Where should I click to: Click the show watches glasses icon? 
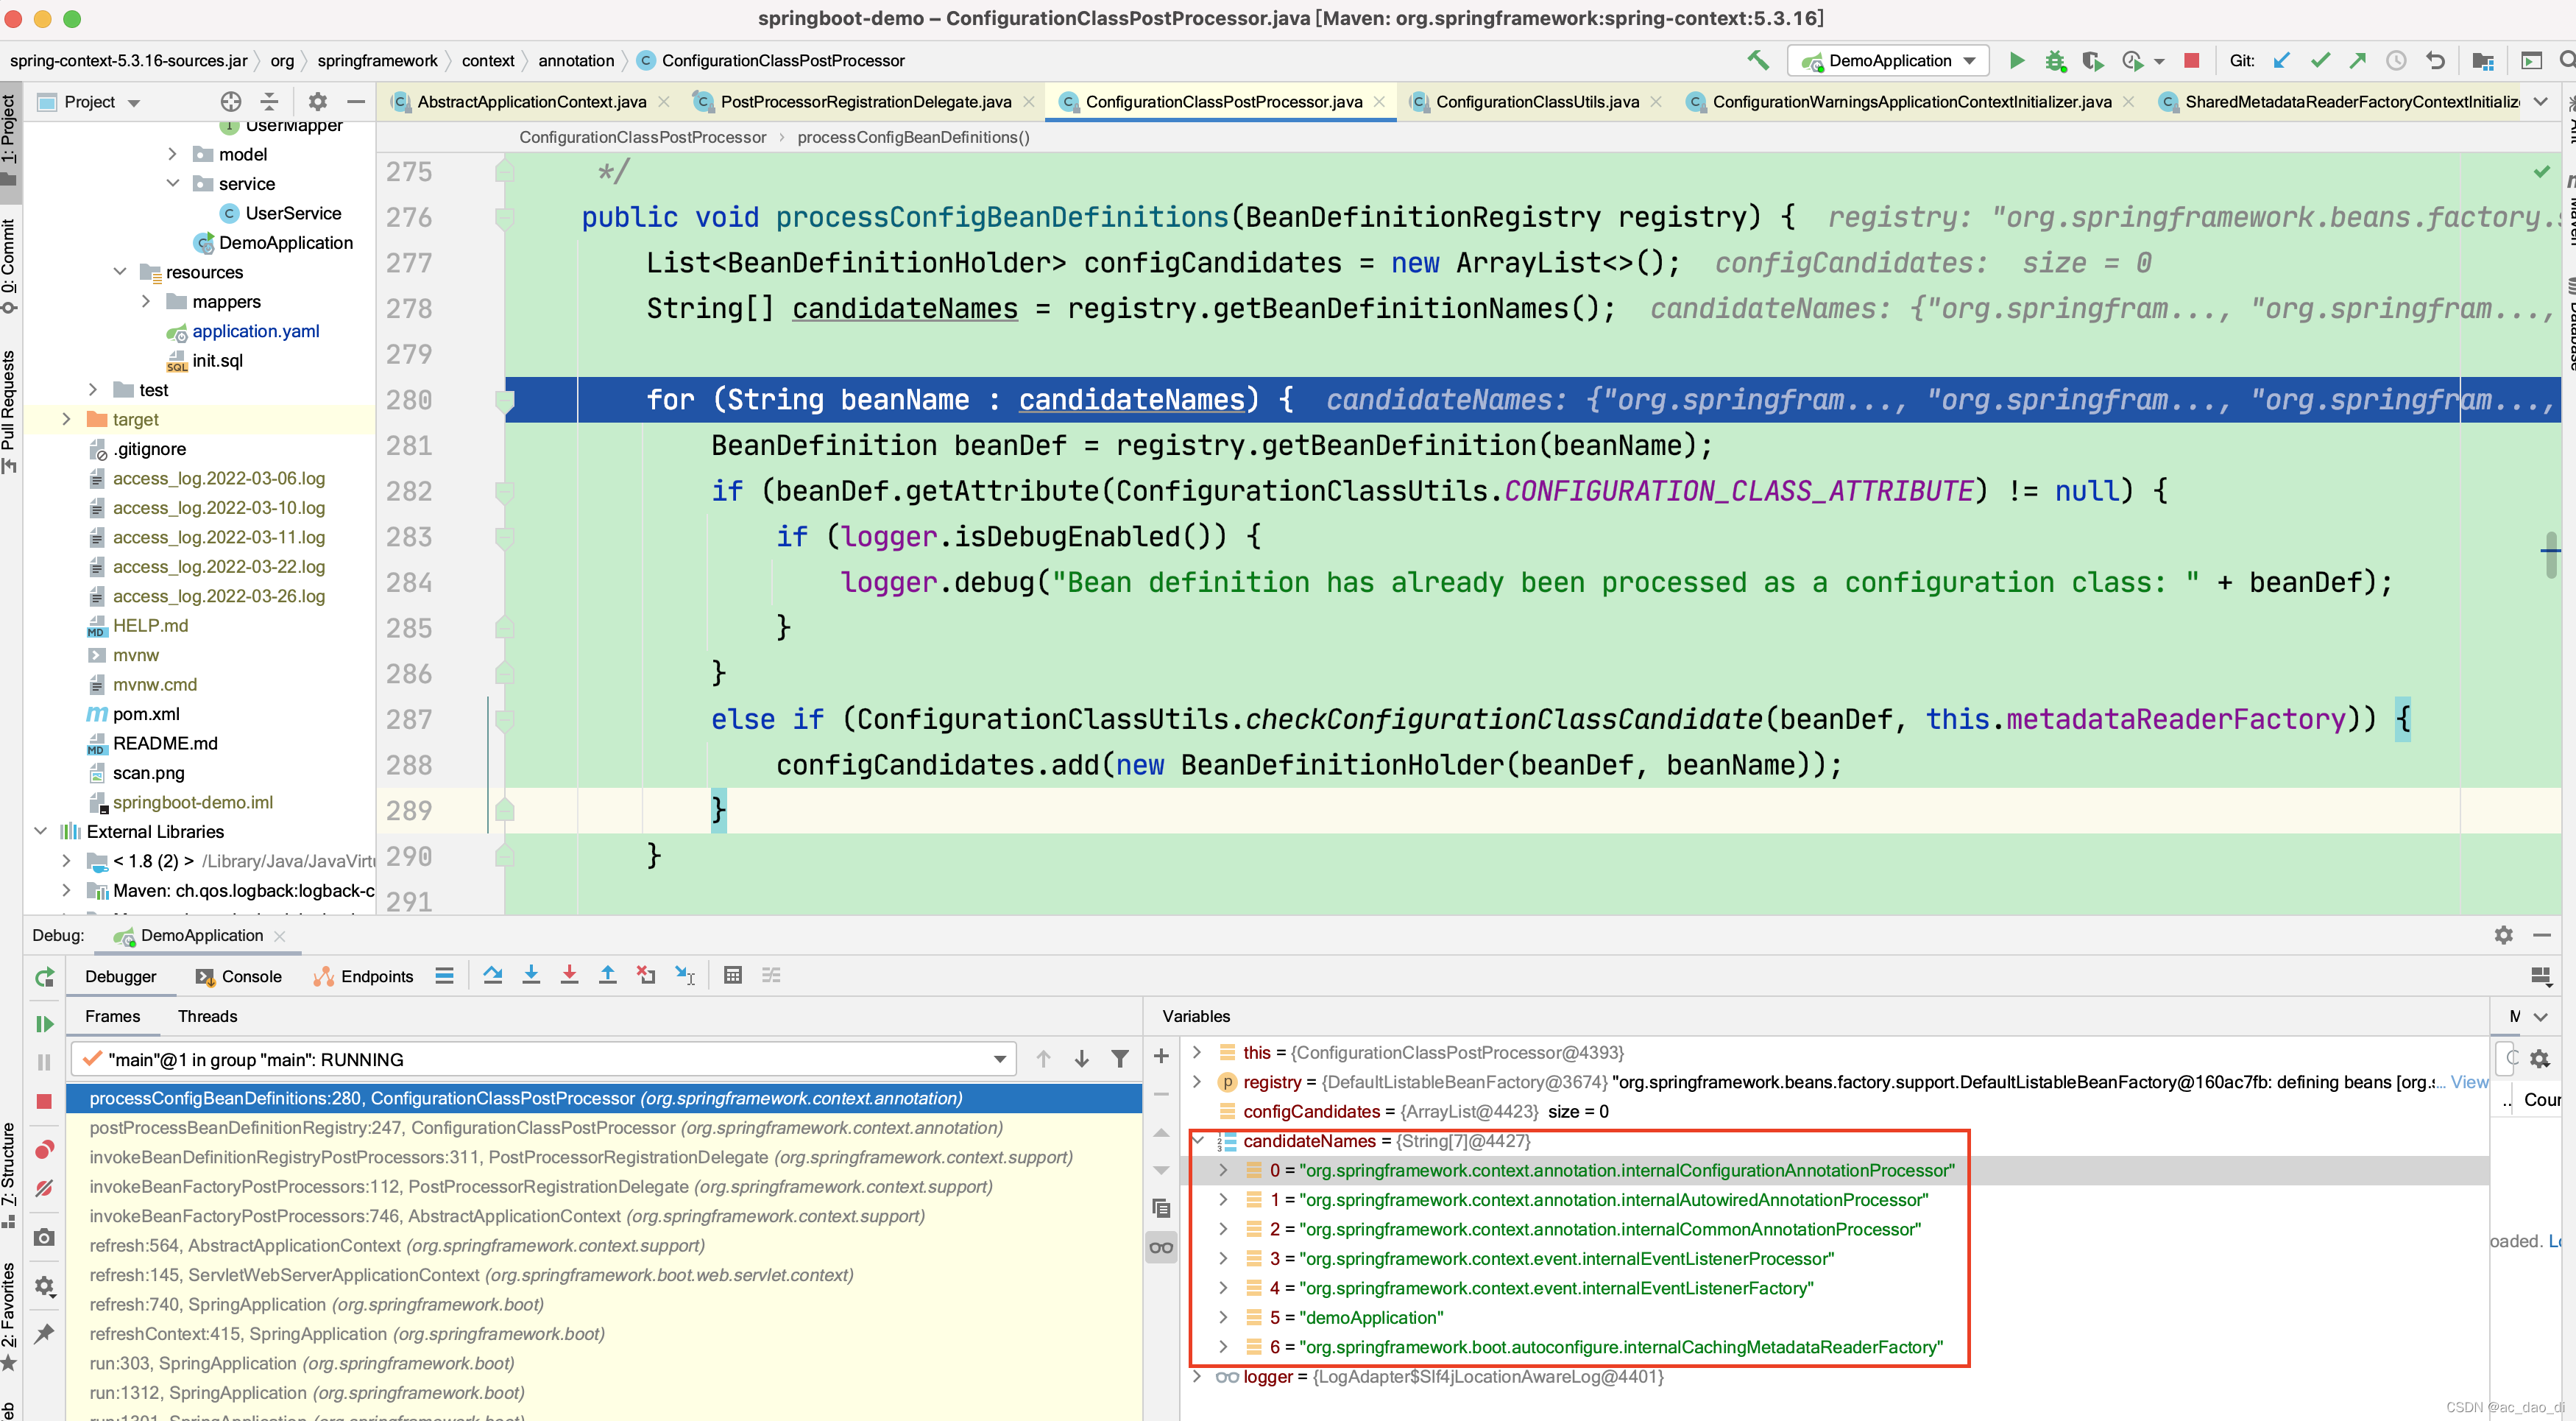[x=1161, y=1247]
